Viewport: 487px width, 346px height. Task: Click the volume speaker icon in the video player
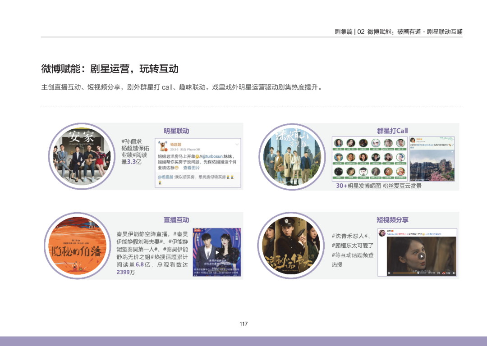pyautogui.click(x=454, y=273)
